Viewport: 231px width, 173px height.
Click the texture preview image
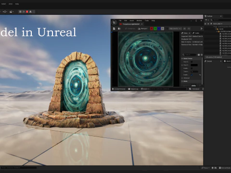[145, 59]
